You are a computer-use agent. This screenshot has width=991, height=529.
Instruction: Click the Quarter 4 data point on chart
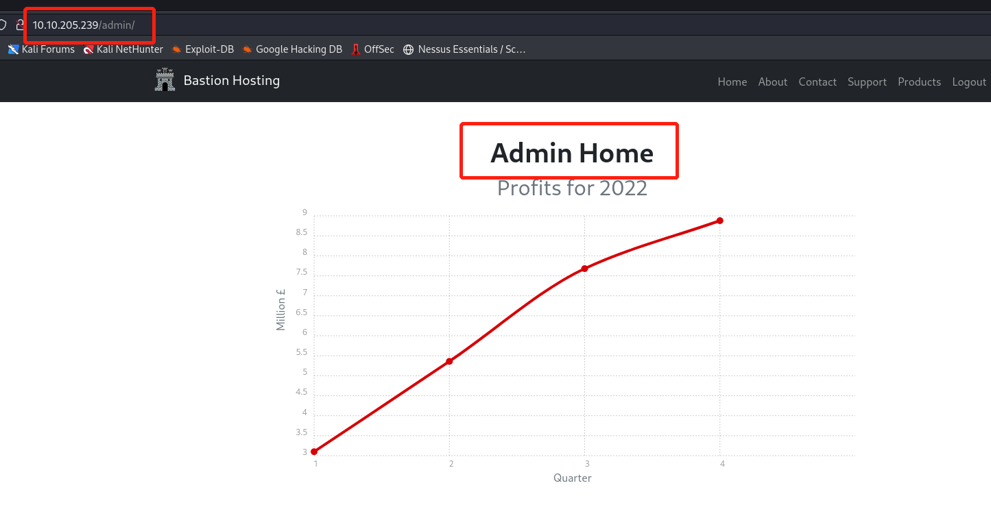point(719,221)
